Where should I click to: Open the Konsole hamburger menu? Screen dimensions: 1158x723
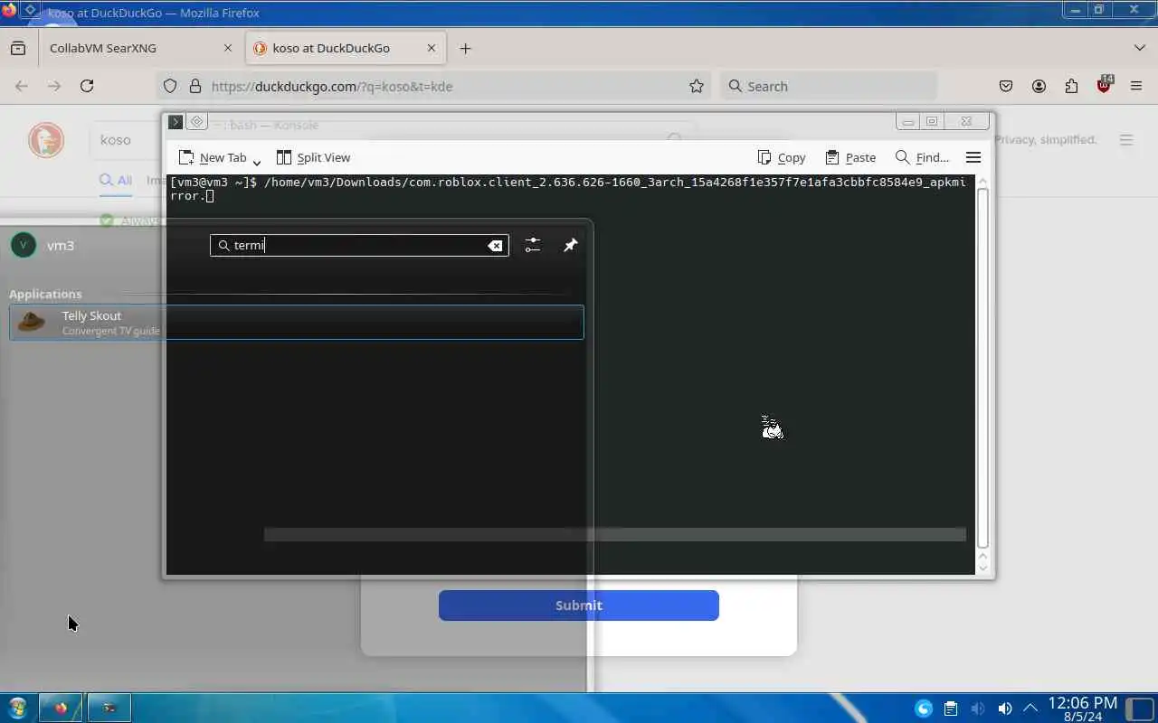pos(973,157)
